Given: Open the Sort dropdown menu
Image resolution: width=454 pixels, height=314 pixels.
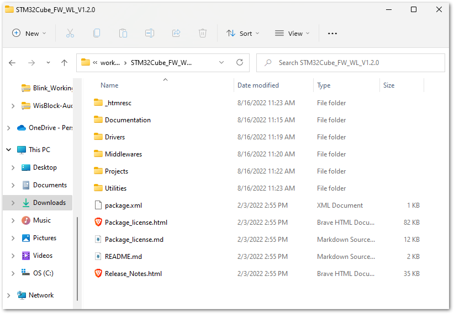Looking at the screenshot, I should 242,34.
